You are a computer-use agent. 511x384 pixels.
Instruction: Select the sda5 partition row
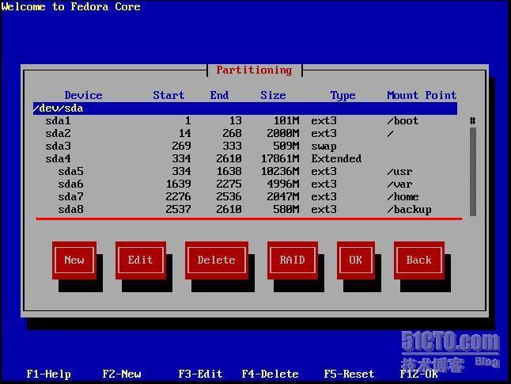coord(244,172)
